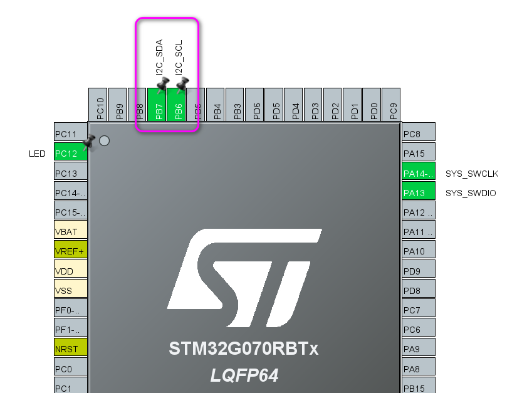The image size is (522, 393).
Task: Click the STM32G070RBTx chip name
Action: [x=244, y=348]
